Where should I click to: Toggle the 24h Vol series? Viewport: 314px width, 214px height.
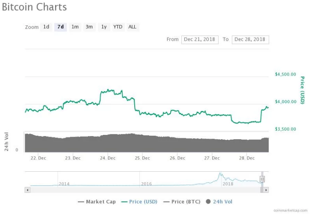point(219,202)
